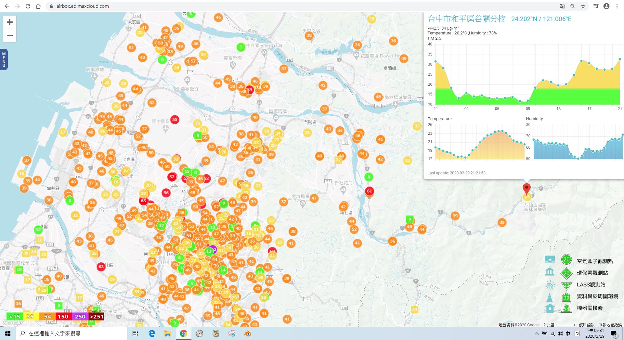624x340 pixels.
Task: Reload the airbox page
Action: coord(28,6)
